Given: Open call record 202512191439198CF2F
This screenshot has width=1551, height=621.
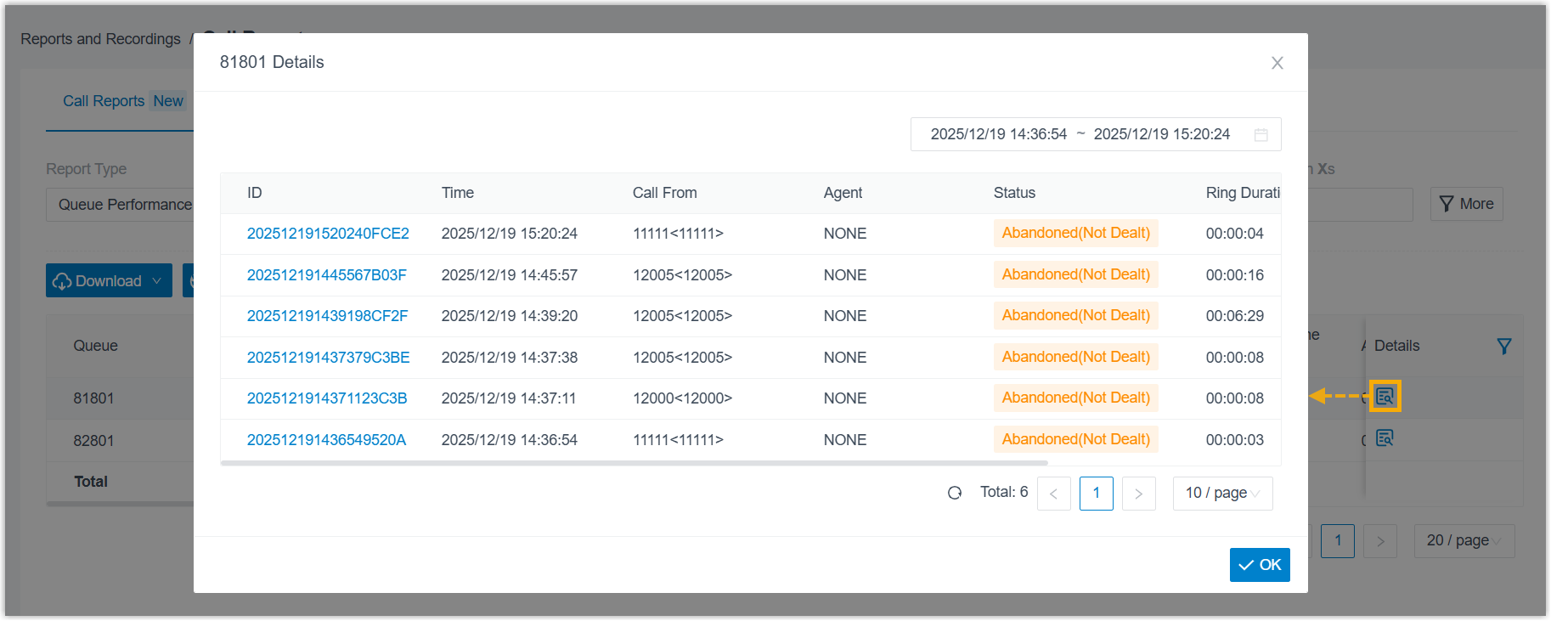Looking at the screenshot, I should coord(328,316).
